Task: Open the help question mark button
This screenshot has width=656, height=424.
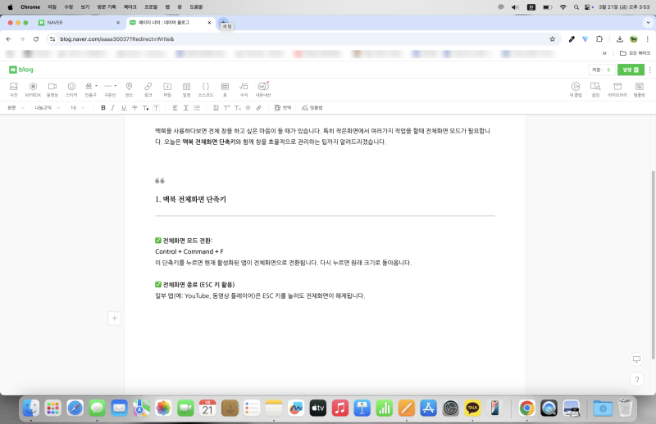Action: 637,379
